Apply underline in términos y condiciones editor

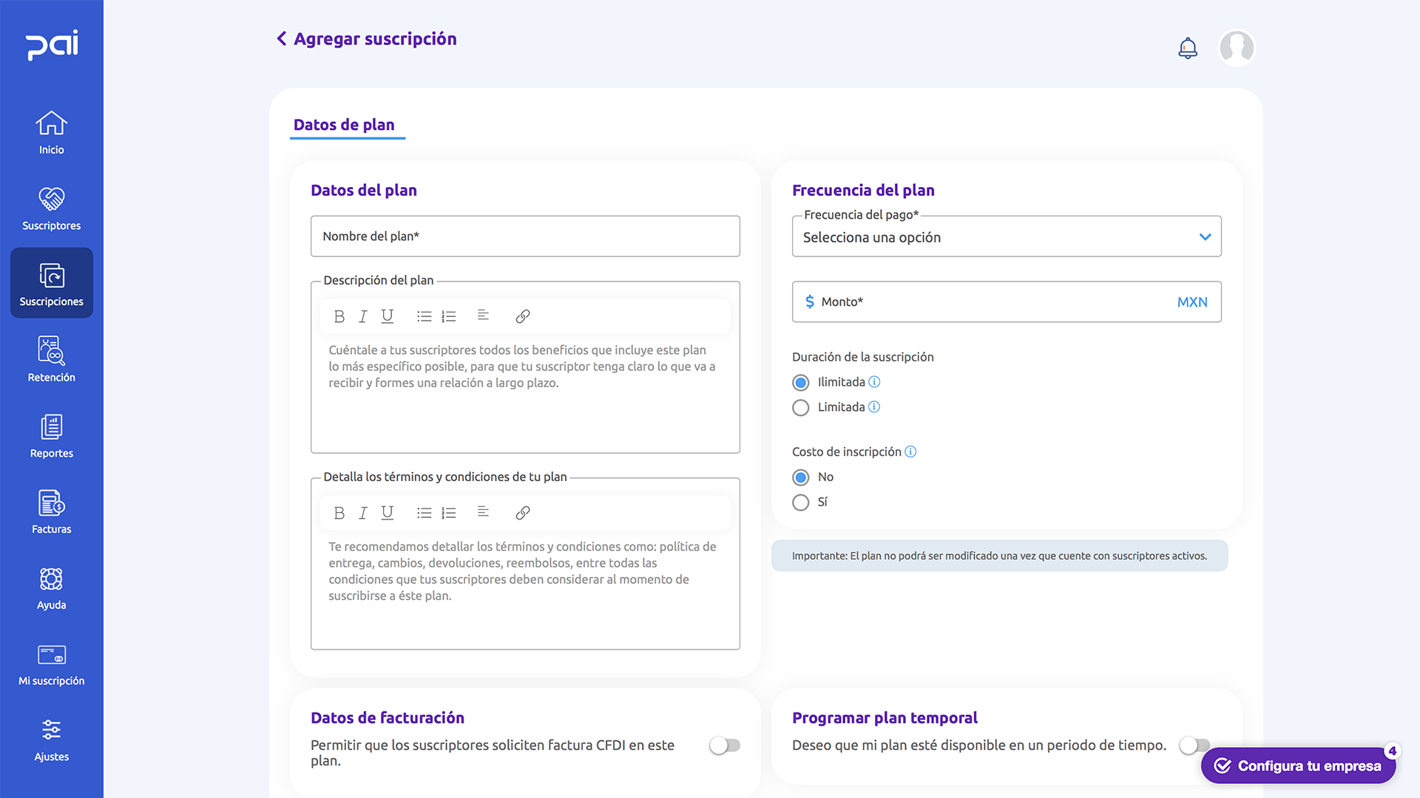(387, 513)
